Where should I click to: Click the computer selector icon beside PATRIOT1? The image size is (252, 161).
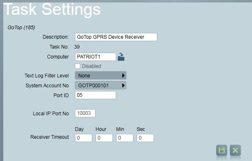pyautogui.click(x=121, y=57)
